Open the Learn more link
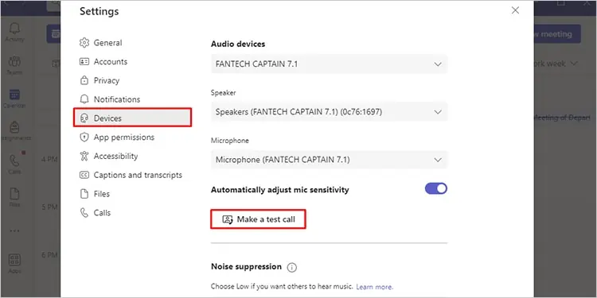 click(374, 287)
